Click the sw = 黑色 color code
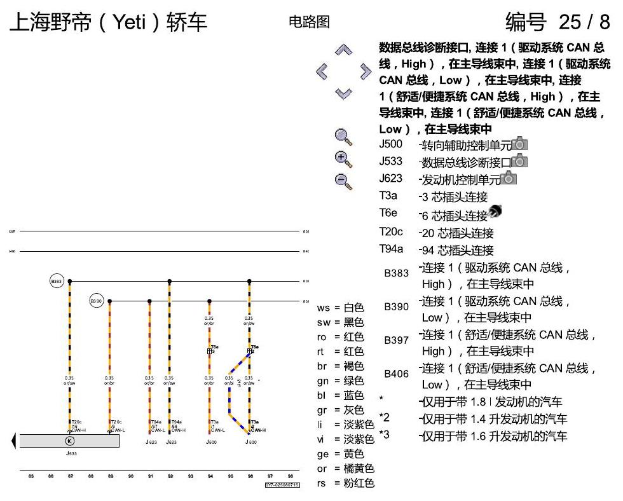 coord(341,322)
